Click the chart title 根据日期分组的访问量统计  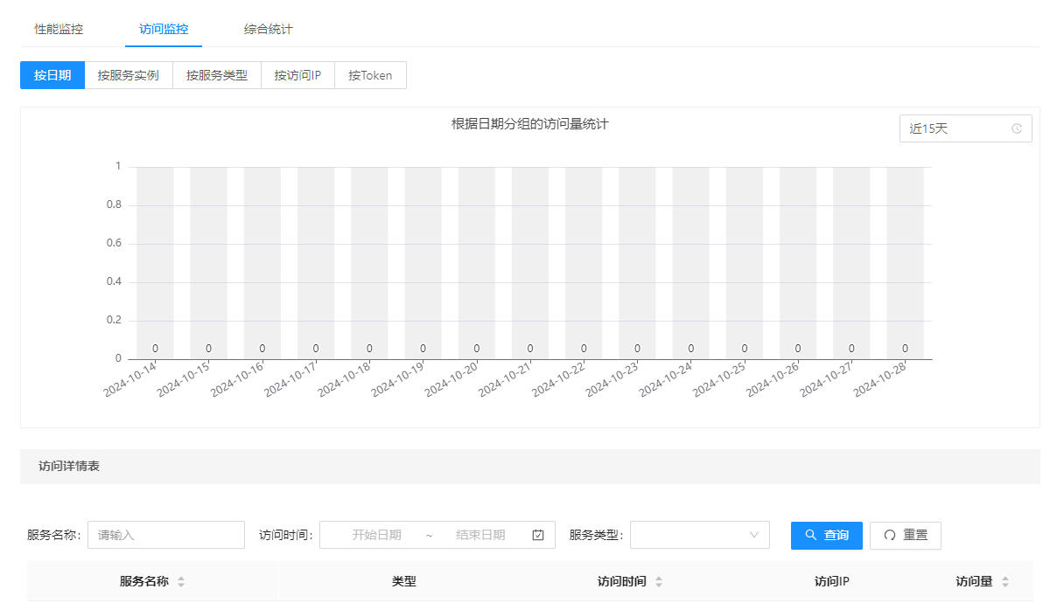[x=530, y=124]
